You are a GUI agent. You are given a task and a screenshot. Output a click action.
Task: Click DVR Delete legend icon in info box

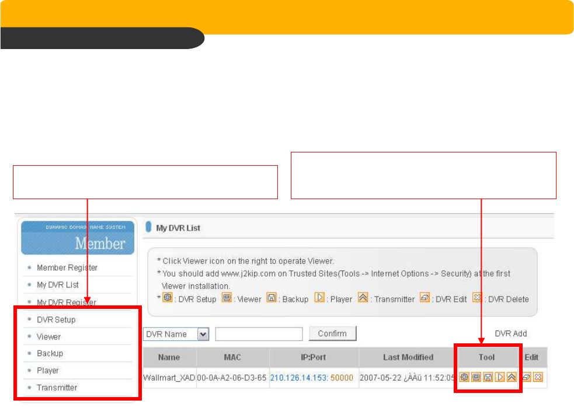(477, 297)
